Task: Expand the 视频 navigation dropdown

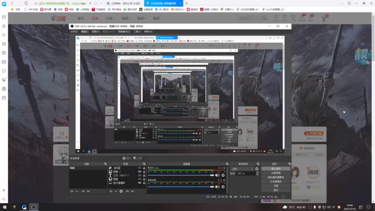Action: (x=125, y=18)
